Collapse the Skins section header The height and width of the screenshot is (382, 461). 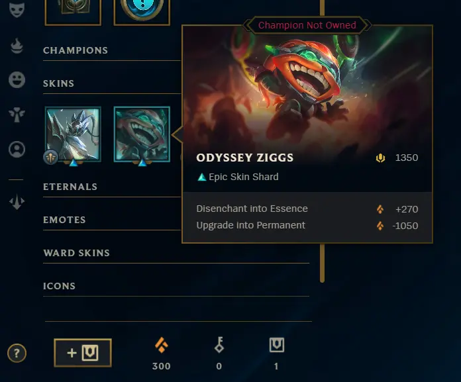click(58, 83)
